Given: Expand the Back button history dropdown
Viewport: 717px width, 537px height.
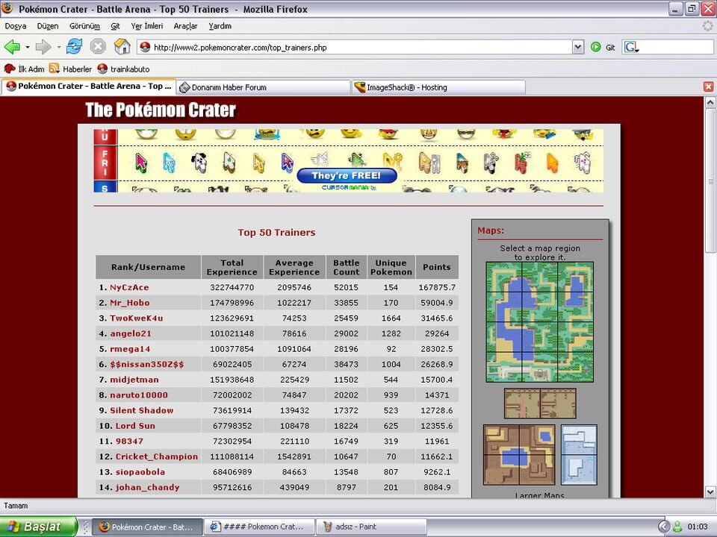Looking at the screenshot, I should coord(28,46).
